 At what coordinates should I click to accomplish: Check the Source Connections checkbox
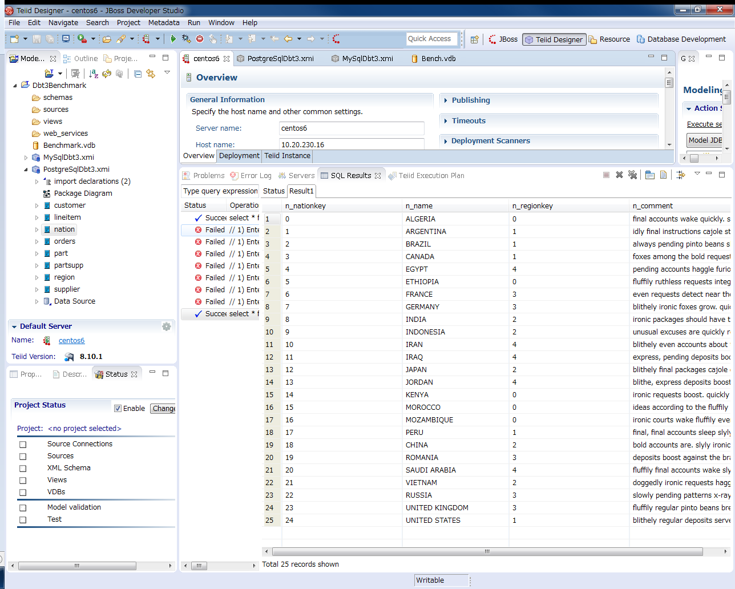(23, 444)
